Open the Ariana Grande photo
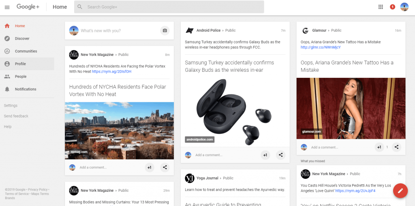 click(x=351, y=108)
